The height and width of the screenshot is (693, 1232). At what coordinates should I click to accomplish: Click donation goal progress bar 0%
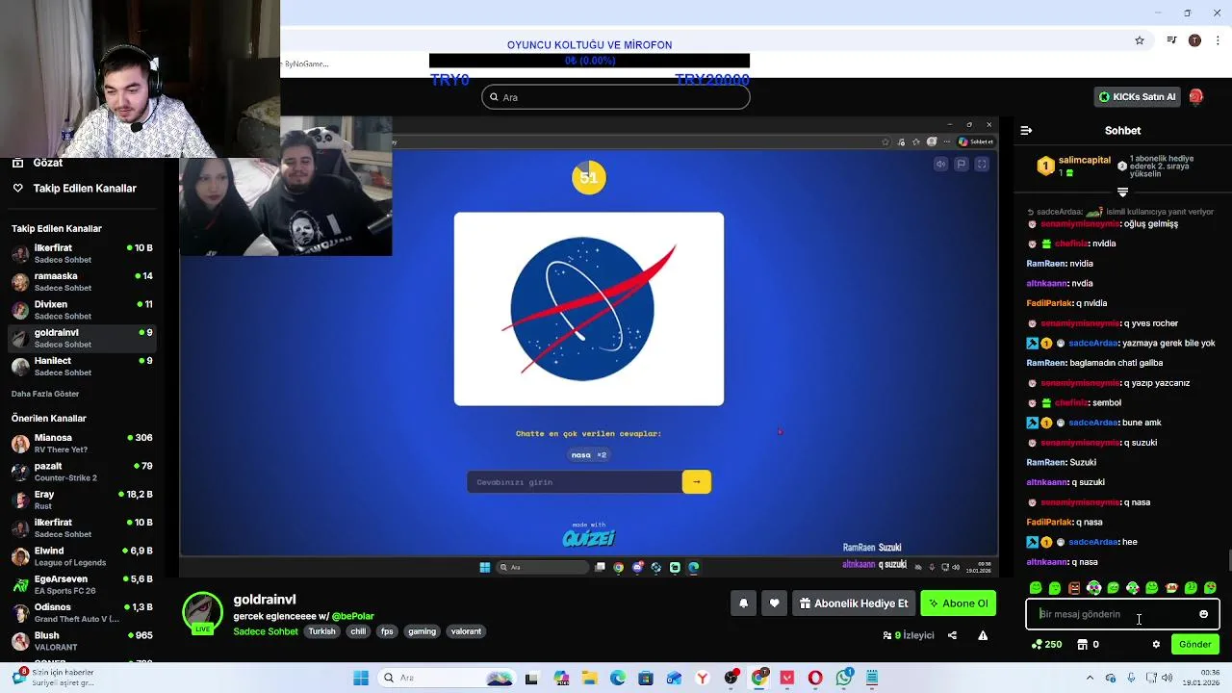pyautogui.click(x=589, y=61)
